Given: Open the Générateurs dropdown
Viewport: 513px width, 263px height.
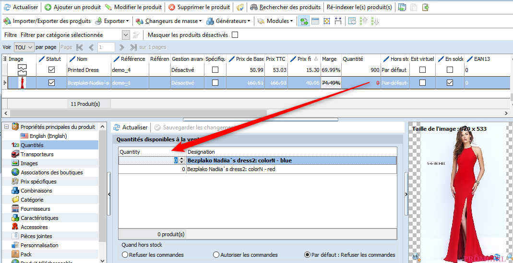Looking at the screenshot, I should 228,21.
